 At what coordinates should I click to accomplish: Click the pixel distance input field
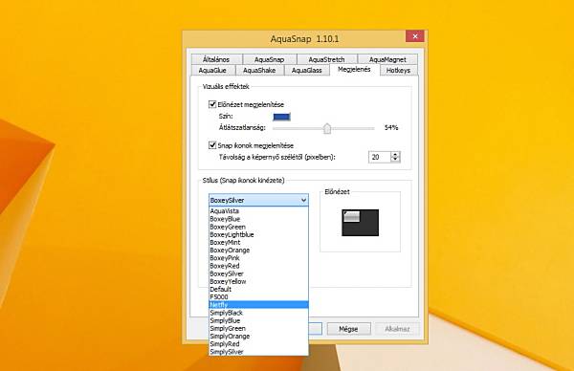(380, 158)
